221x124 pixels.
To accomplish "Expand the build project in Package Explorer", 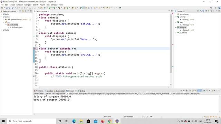I will [1, 14].
